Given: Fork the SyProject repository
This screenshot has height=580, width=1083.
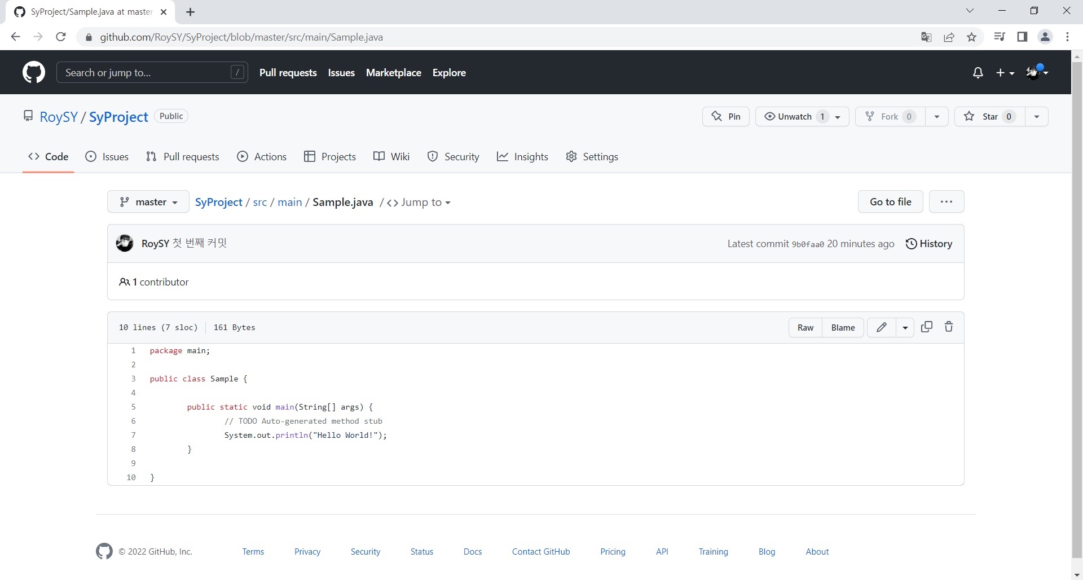Looking at the screenshot, I should [890, 116].
